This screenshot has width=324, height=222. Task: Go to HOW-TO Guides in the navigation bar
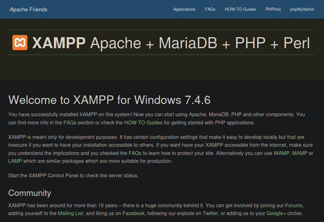[x=240, y=9]
